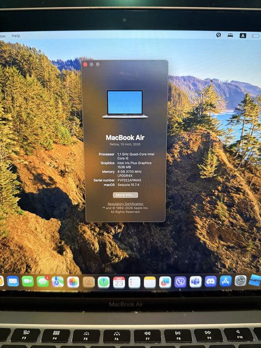Open the Mail app in the Dock
261x348 pixels.
pos(13,281)
